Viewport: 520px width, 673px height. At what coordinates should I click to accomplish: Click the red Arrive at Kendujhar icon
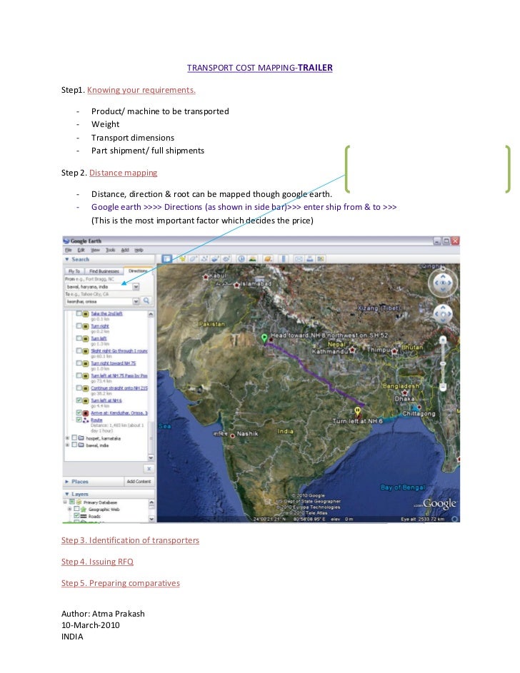pyautogui.click(x=86, y=413)
